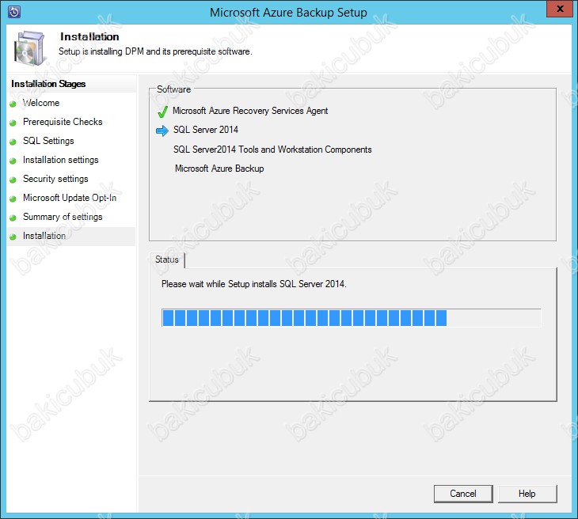Click the Software group box label
The height and width of the screenshot is (519, 578).
click(173, 89)
